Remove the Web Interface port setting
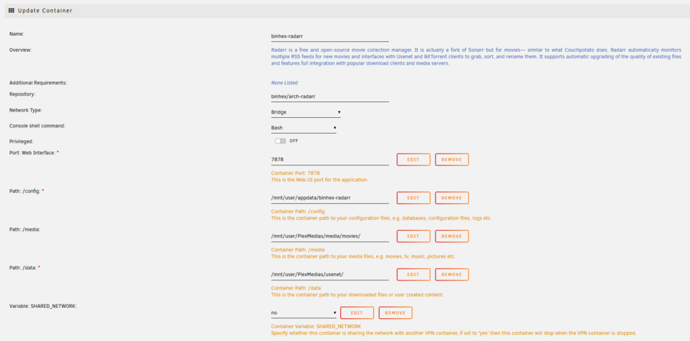690x341 pixels. [452, 160]
